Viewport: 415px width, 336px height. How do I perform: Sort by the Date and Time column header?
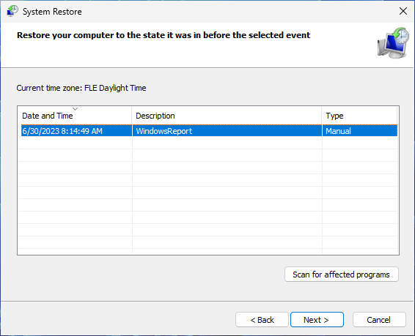pos(75,116)
